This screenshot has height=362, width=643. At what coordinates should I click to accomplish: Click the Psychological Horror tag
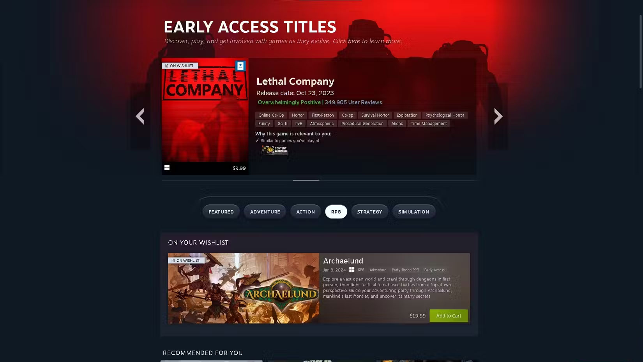tap(445, 115)
